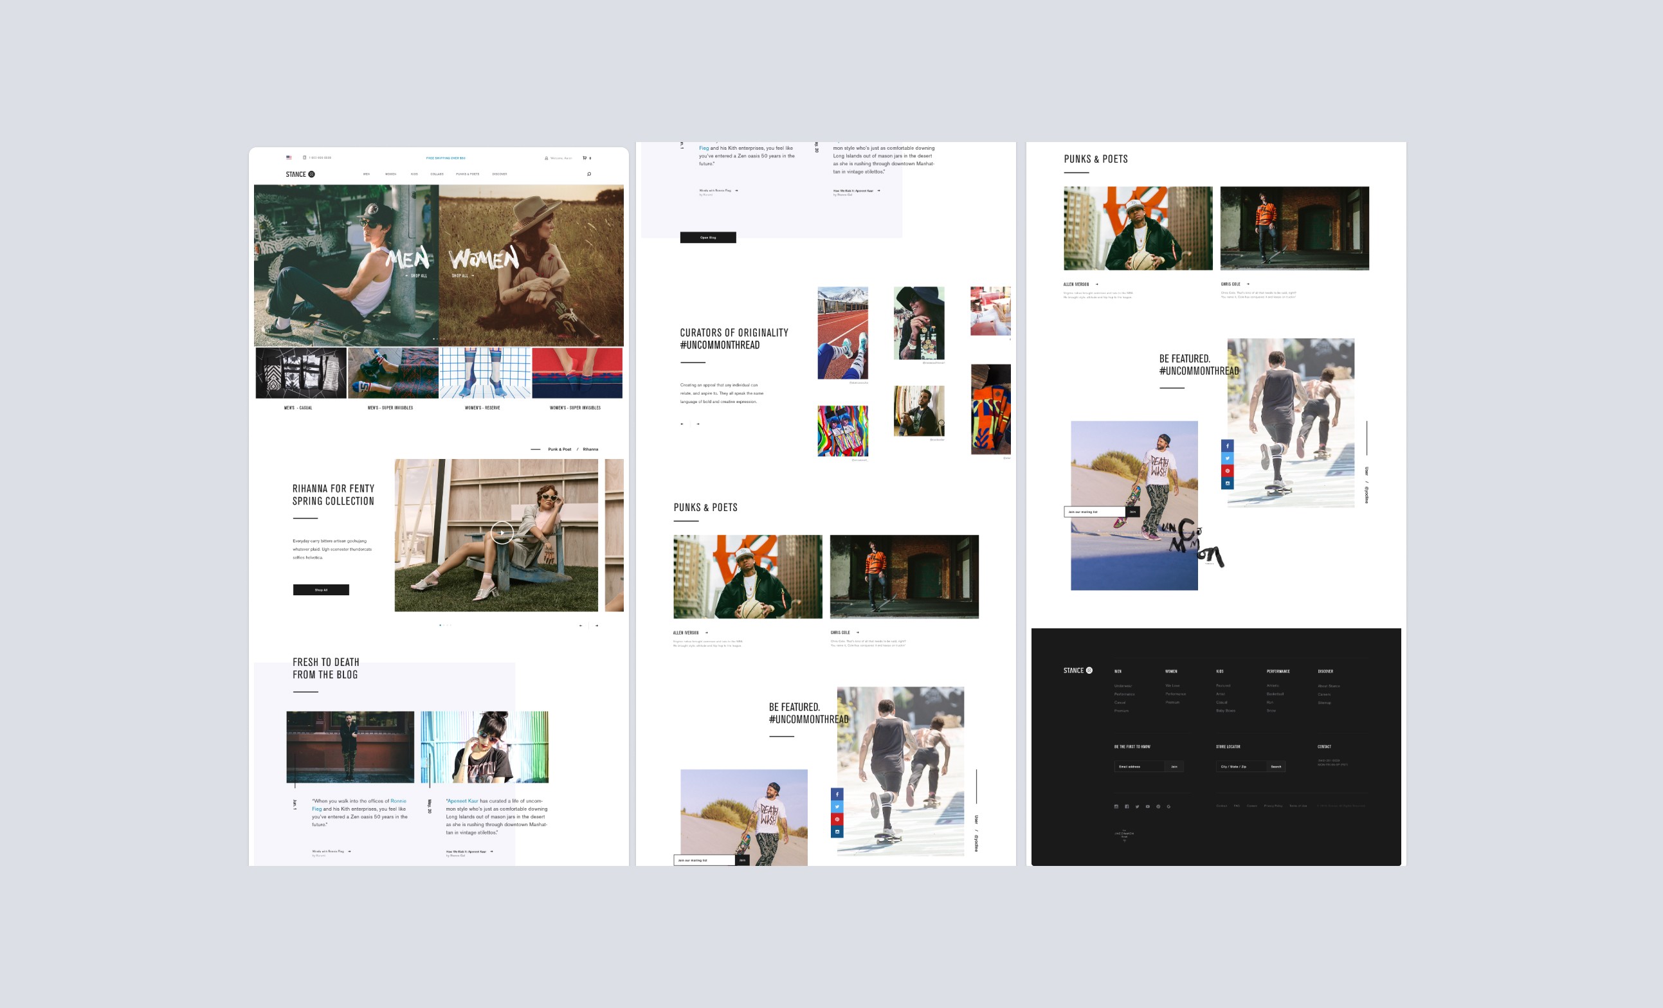Open Stance's Instagram from the footer icons
Image resolution: width=1663 pixels, height=1008 pixels.
(1116, 807)
